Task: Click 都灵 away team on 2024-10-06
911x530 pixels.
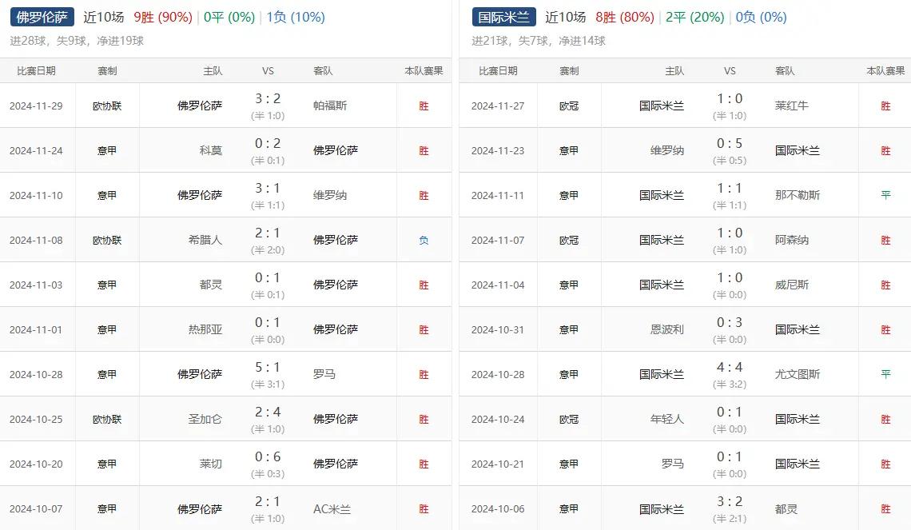Action: [x=786, y=509]
